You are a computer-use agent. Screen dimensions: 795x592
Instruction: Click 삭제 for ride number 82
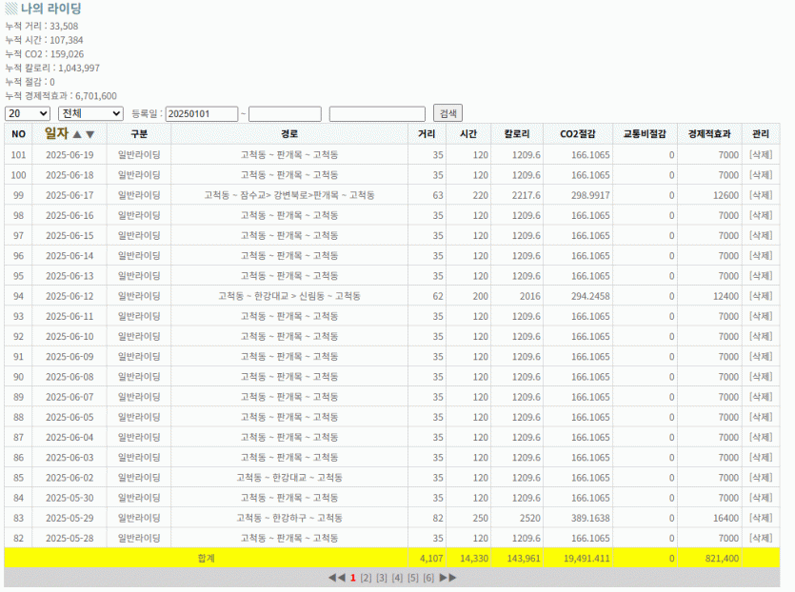click(x=760, y=538)
